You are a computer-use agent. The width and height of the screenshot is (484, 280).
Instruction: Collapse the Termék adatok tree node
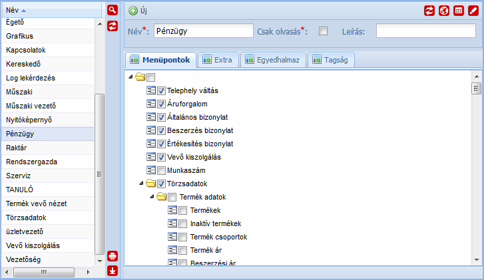click(152, 196)
